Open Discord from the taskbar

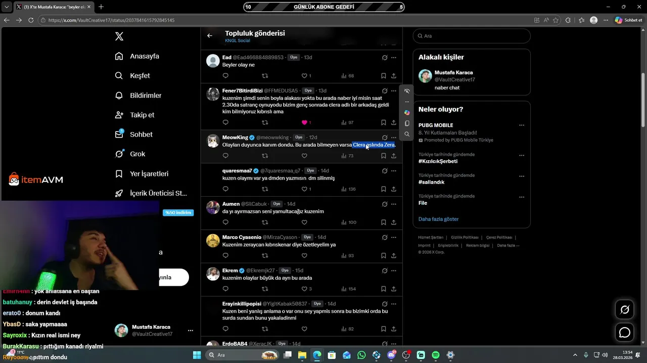tap(391, 355)
